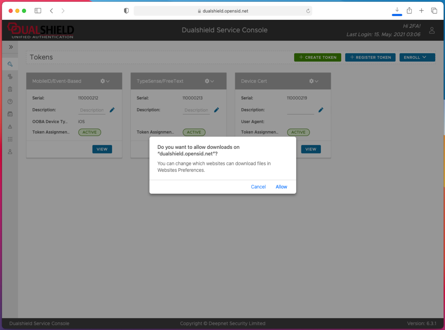Click pencil icon on the Device Cert card
This screenshot has width=445, height=330.
(x=321, y=110)
